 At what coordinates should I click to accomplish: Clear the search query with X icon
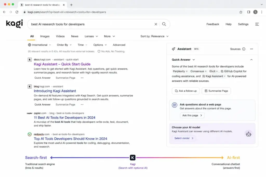[x=156, y=24]
